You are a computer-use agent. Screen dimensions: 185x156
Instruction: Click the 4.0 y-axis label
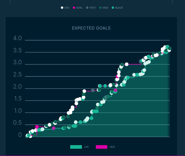18,39
